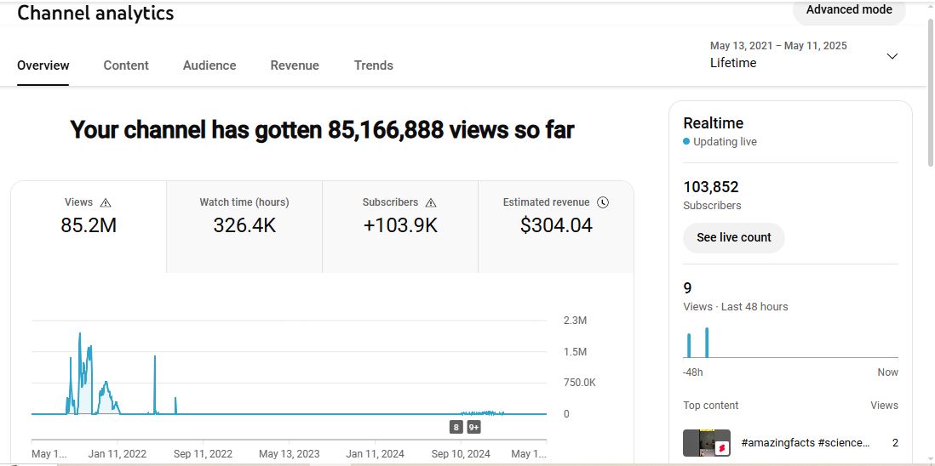
Task: Switch to the Overview tab
Action: click(43, 65)
